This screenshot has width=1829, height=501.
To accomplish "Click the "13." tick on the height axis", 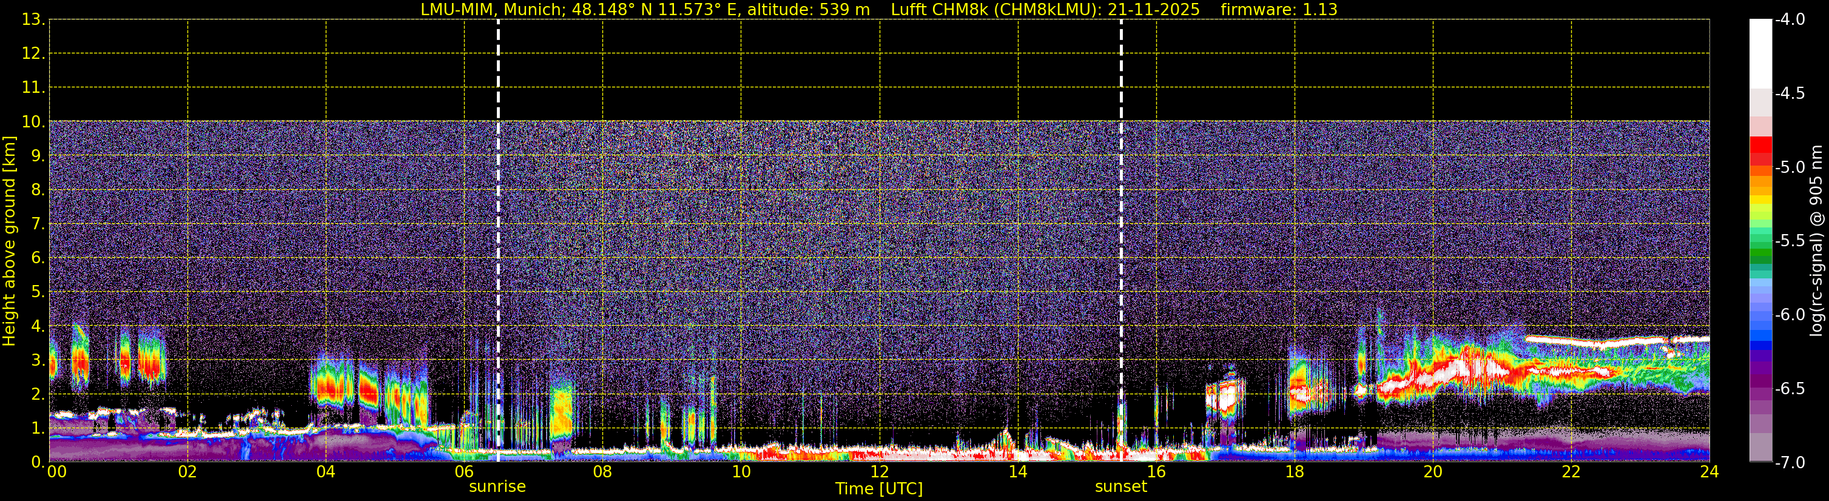I will click(x=33, y=19).
